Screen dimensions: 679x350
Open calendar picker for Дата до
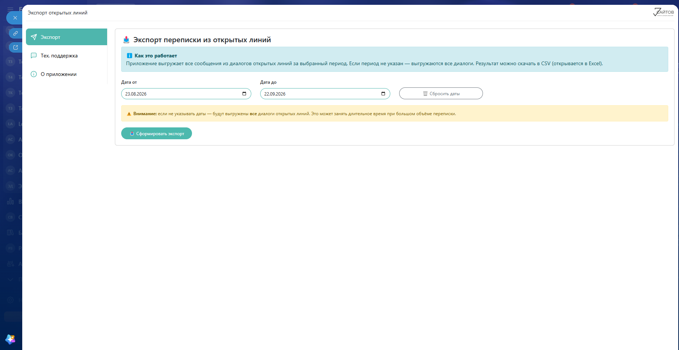tap(383, 94)
